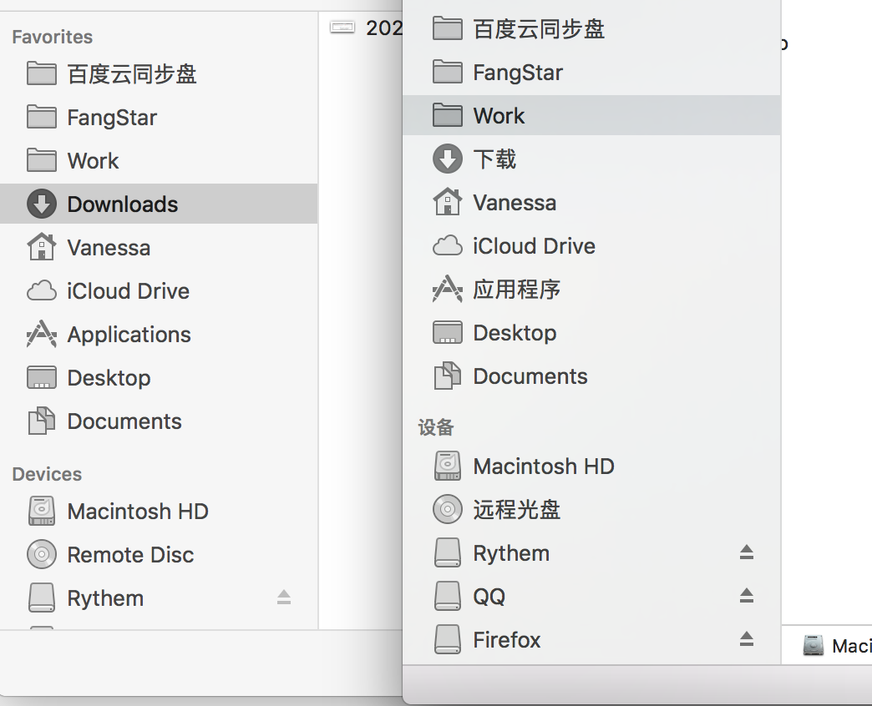Open Desktop from the dialog sidebar
Screen dimensions: 872x706
click(x=515, y=332)
